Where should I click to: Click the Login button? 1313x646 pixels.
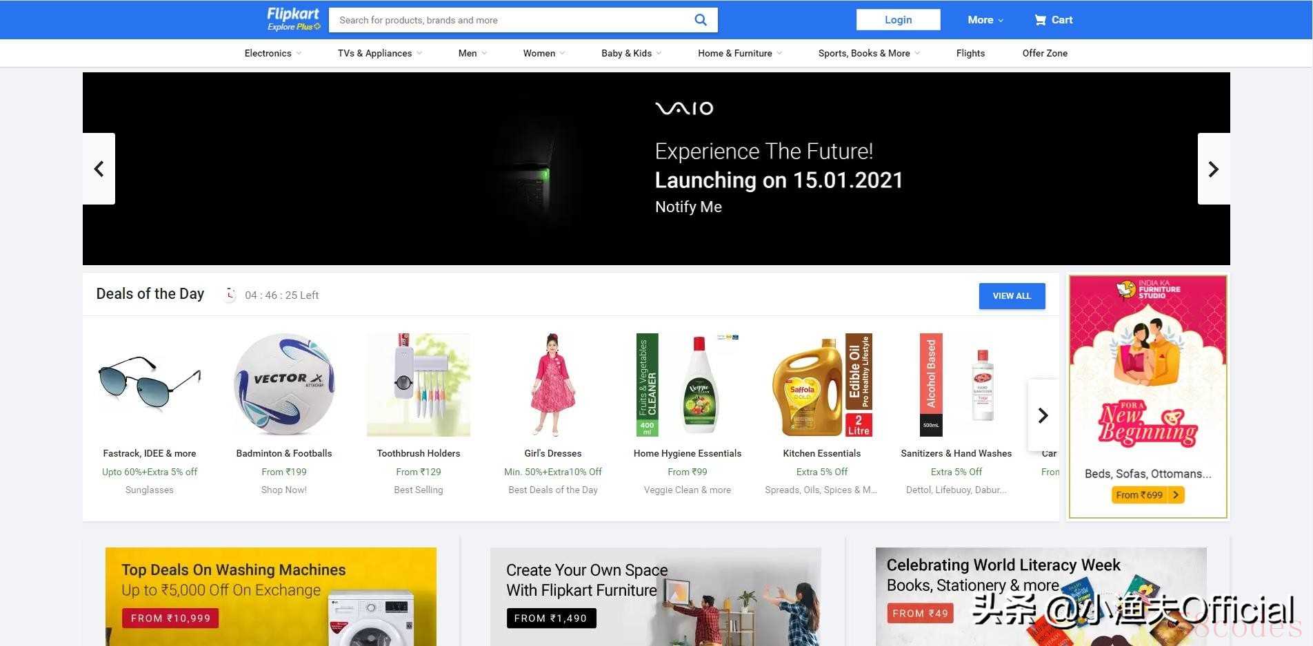898,20
